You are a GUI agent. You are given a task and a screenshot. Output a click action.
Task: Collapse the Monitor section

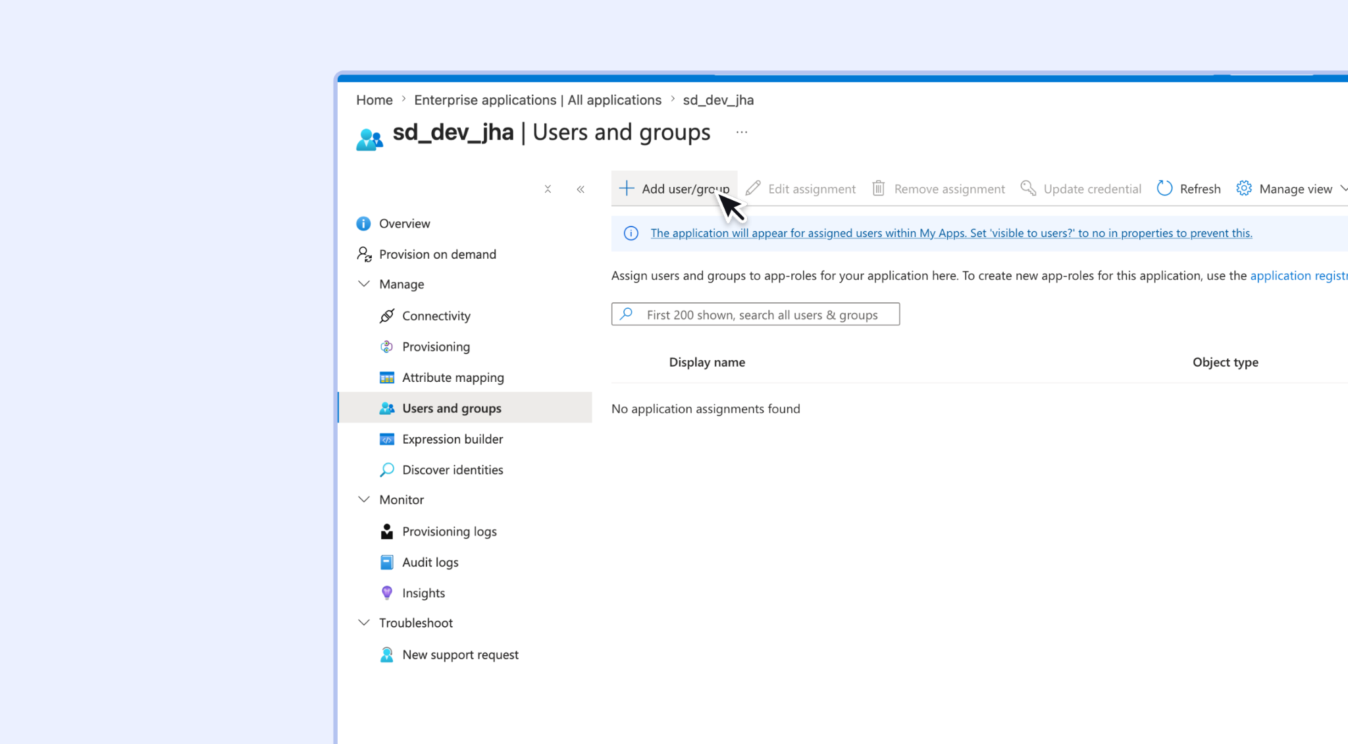[x=364, y=499]
